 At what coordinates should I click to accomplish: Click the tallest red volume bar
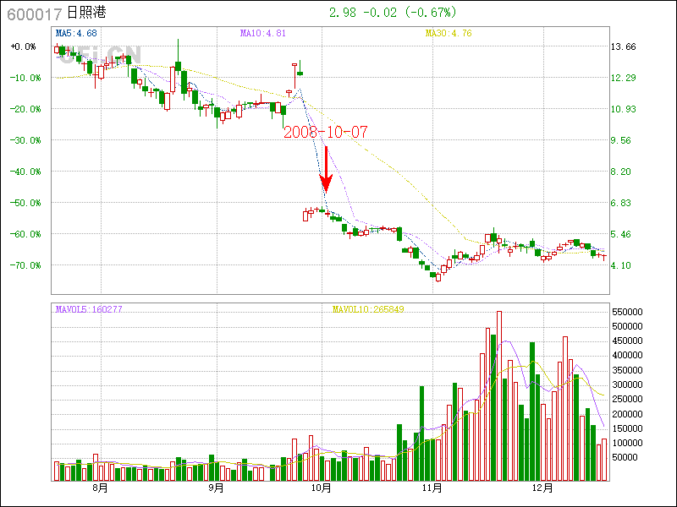[x=499, y=395]
